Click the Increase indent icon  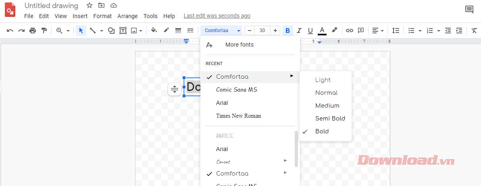tap(459, 31)
